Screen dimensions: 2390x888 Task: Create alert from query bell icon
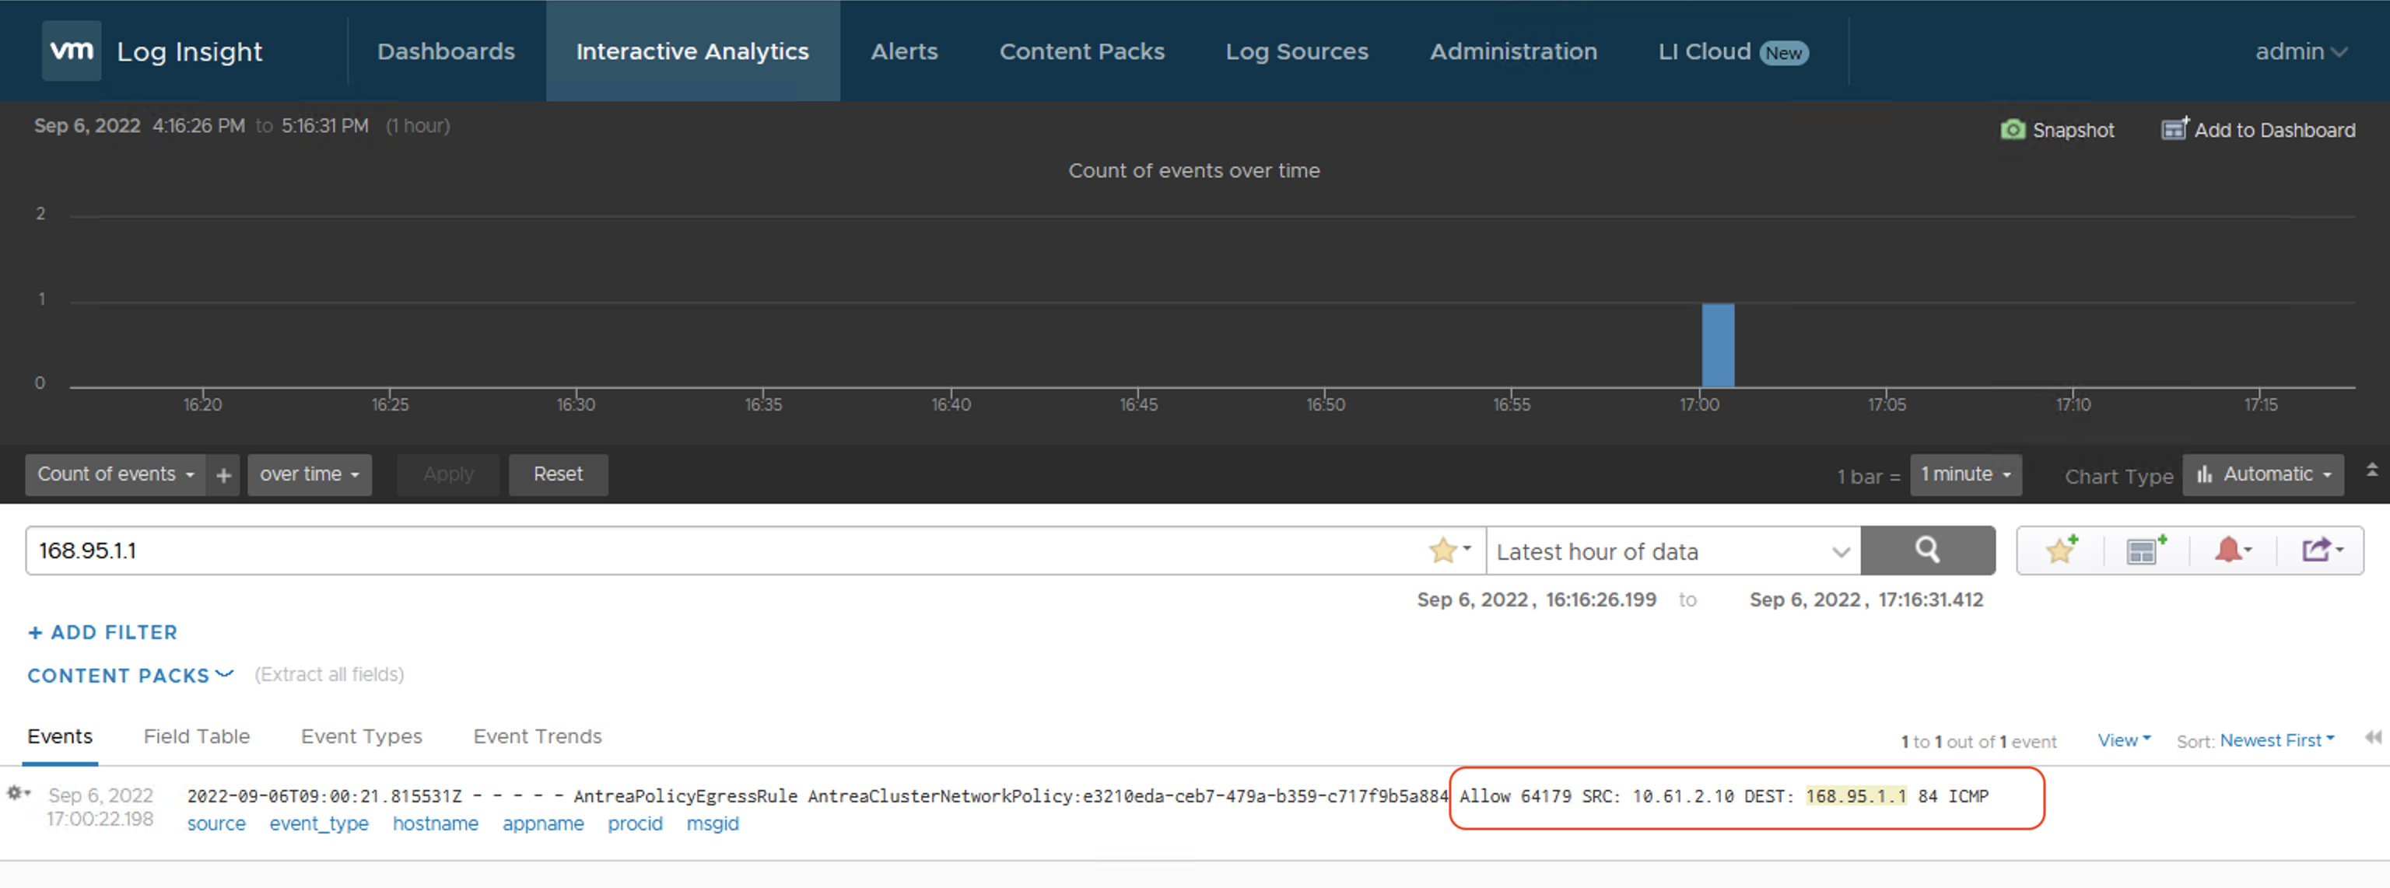point(2232,551)
